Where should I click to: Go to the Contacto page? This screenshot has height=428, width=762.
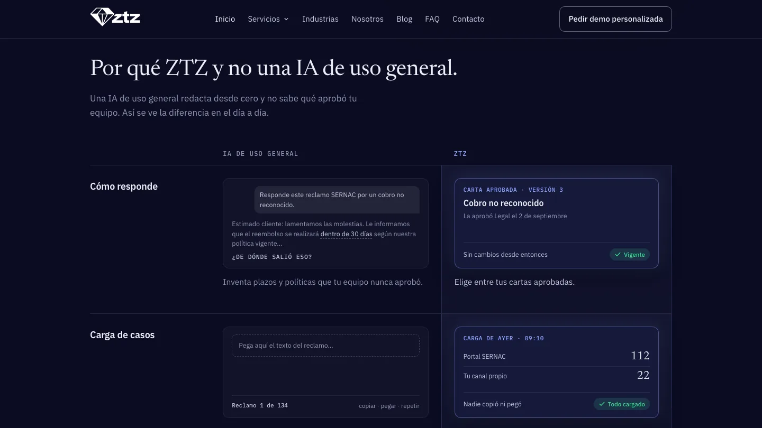pyautogui.click(x=468, y=19)
